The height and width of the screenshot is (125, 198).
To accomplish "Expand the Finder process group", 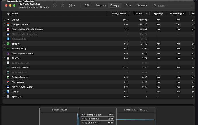I will coord(5,92).
